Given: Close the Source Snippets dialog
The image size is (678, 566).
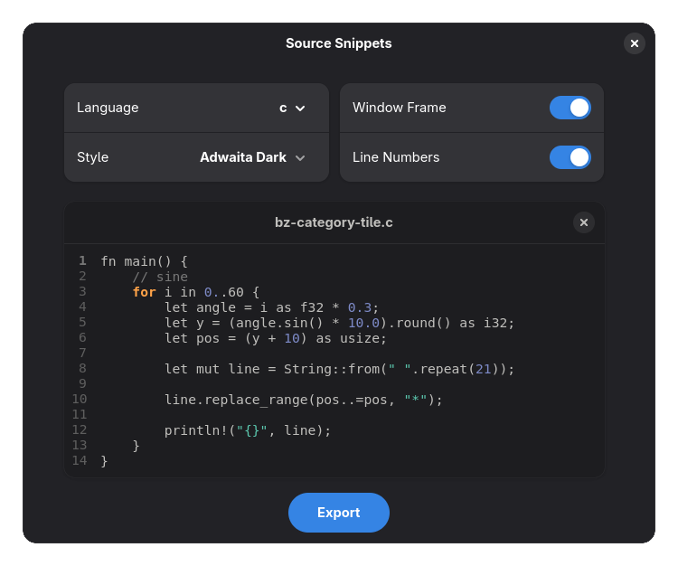Looking at the screenshot, I should point(634,43).
